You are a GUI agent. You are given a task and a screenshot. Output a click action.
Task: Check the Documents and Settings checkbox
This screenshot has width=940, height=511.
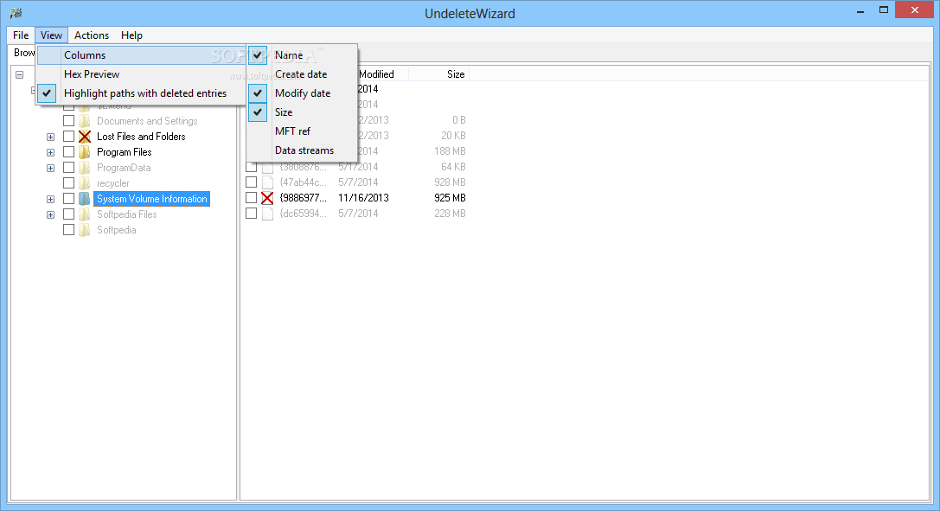tap(68, 121)
